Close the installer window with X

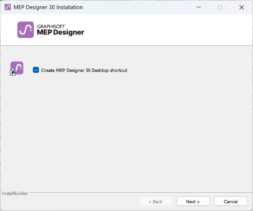click(x=242, y=7)
